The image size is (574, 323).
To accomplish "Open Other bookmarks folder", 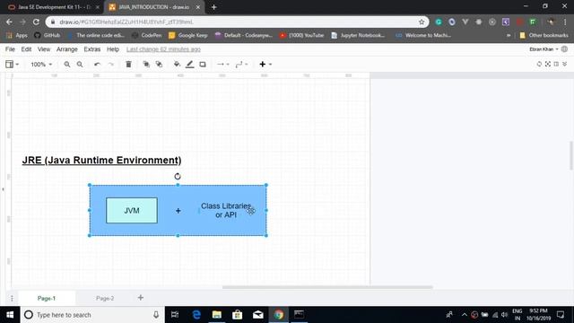I will 544,36.
